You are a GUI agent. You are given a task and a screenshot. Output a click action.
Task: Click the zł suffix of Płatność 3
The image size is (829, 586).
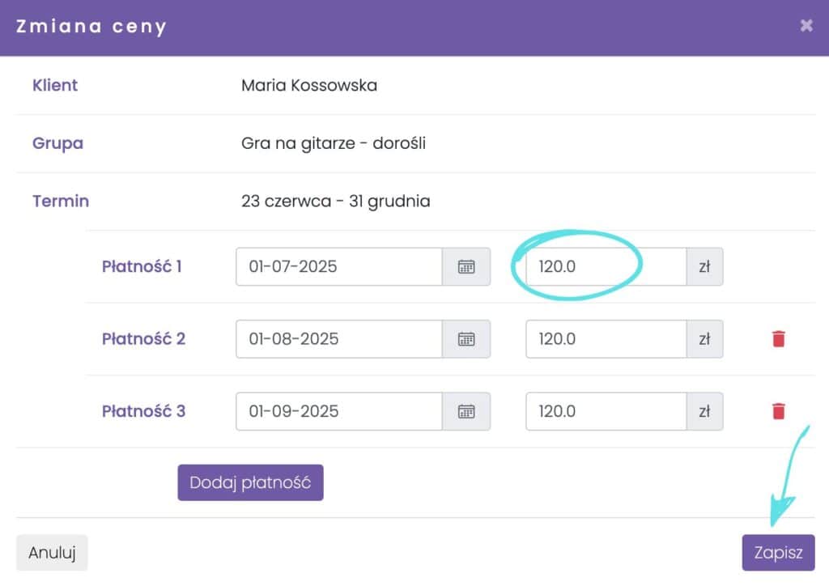704,412
